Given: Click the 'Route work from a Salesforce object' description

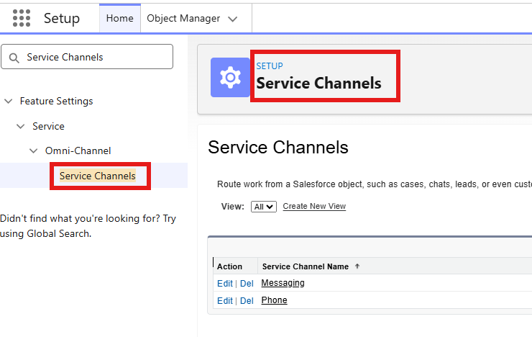Looking at the screenshot, I should 375,184.
